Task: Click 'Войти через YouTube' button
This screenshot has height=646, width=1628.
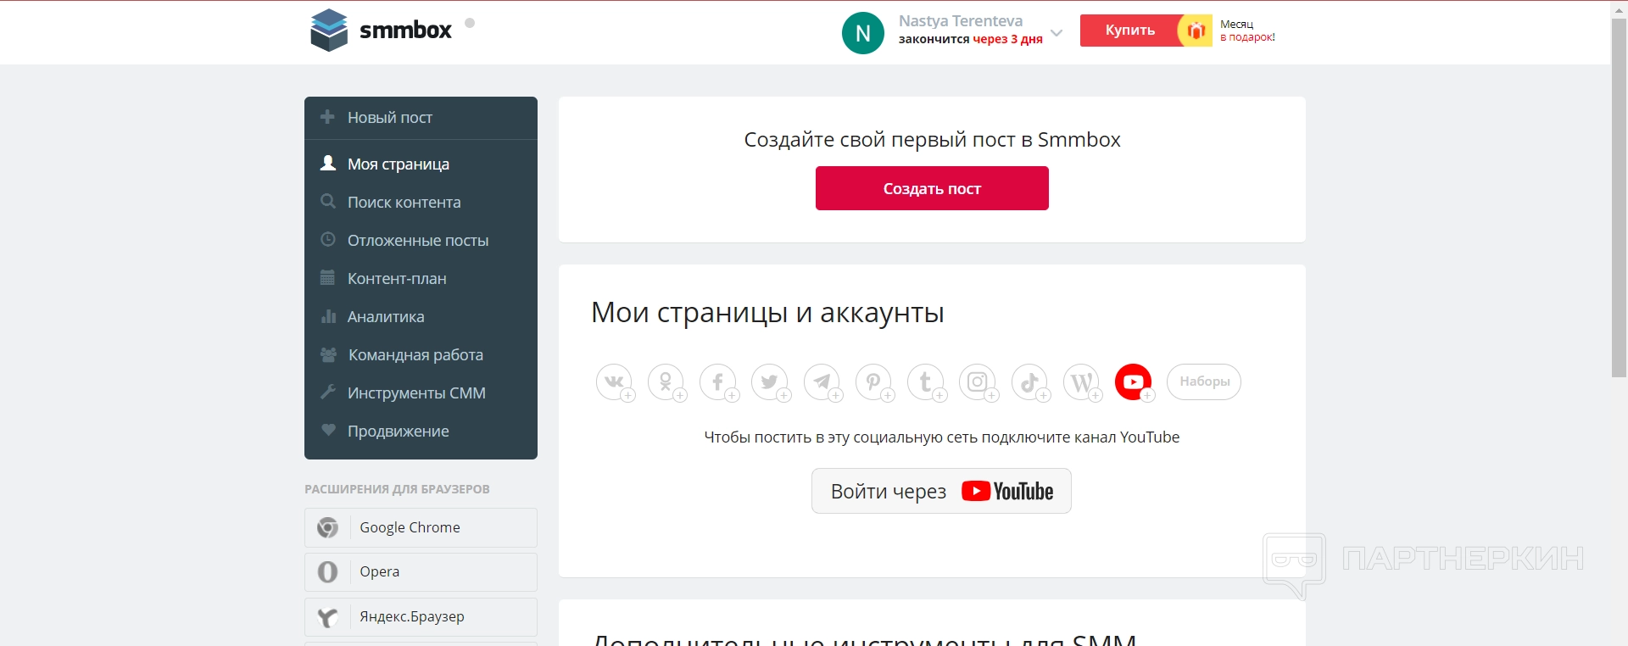Action: click(941, 491)
